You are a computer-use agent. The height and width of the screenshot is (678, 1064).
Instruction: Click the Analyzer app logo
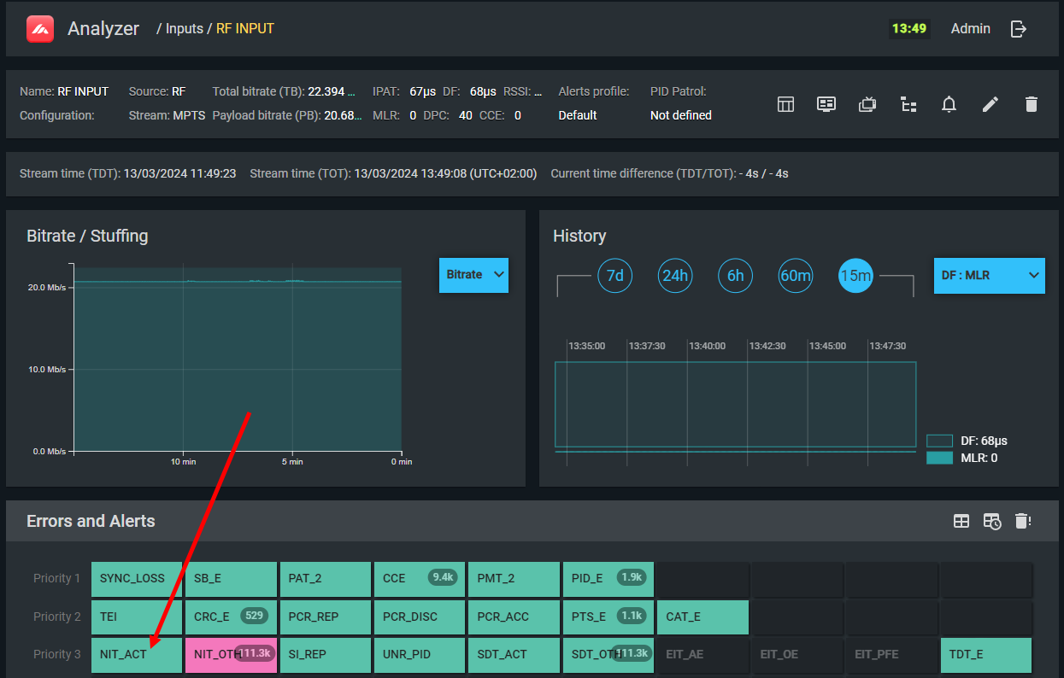point(40,29)
